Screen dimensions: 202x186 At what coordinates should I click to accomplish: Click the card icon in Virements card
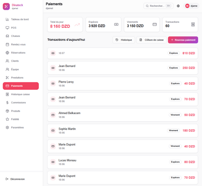click(x=154, y=24)
